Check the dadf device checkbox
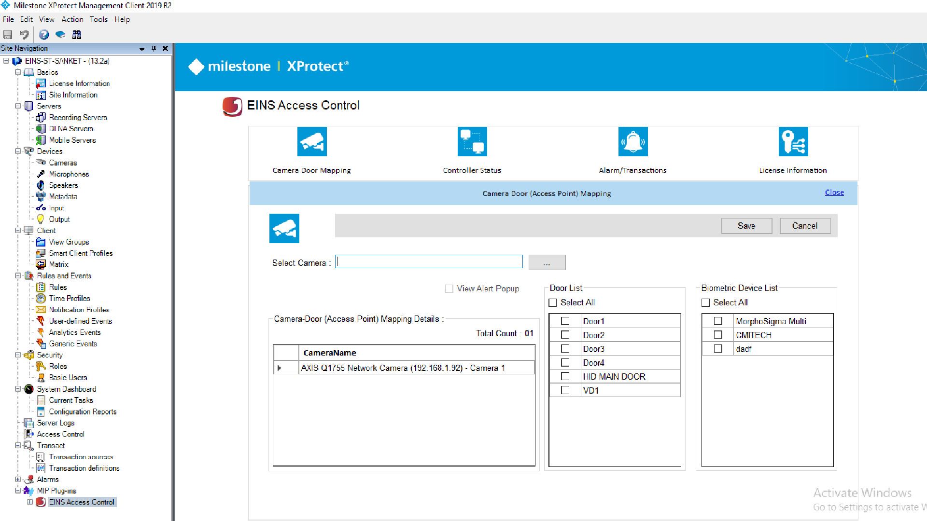Viewport: 927px width, 521px height. 718,349
